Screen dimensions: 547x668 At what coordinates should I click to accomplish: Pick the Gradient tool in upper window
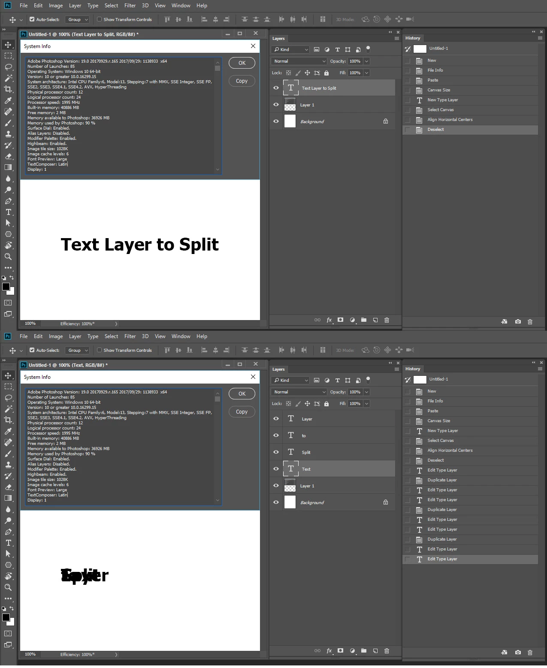(x=8, y=167)
